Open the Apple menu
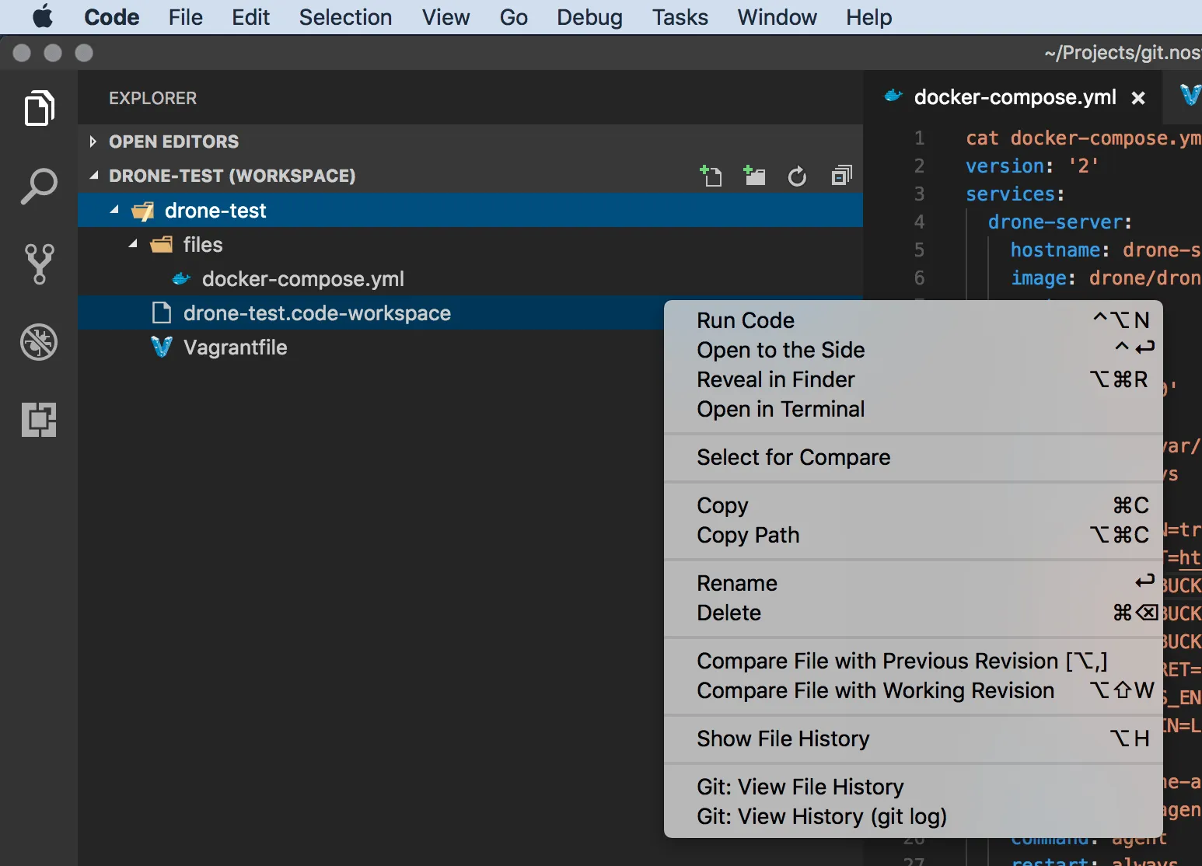Screen dimensions: 1202x866 [43, 16]
